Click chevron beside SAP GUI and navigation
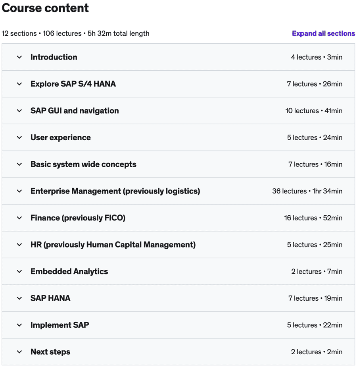This screenshot has width=357, height=367. click(19, 111)
